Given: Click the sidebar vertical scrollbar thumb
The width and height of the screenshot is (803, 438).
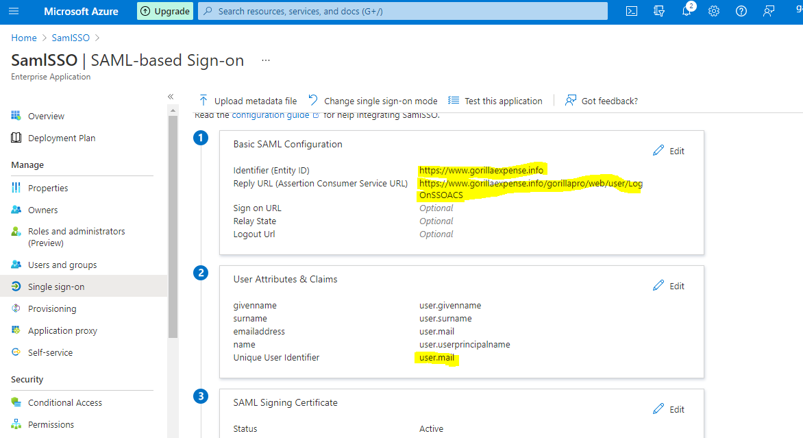Looking at the screenshot, I should tap(173, 226).
